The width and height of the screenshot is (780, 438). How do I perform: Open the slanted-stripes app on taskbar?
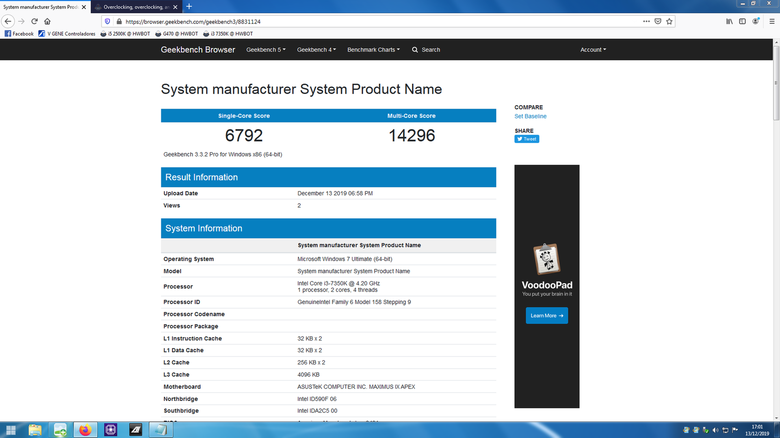click(136, 430)
